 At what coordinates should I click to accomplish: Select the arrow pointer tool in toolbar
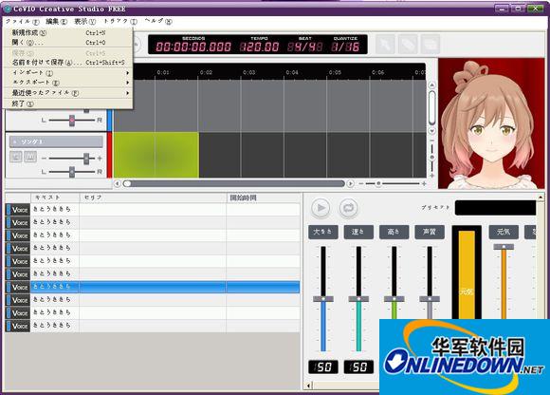[385, 45]
